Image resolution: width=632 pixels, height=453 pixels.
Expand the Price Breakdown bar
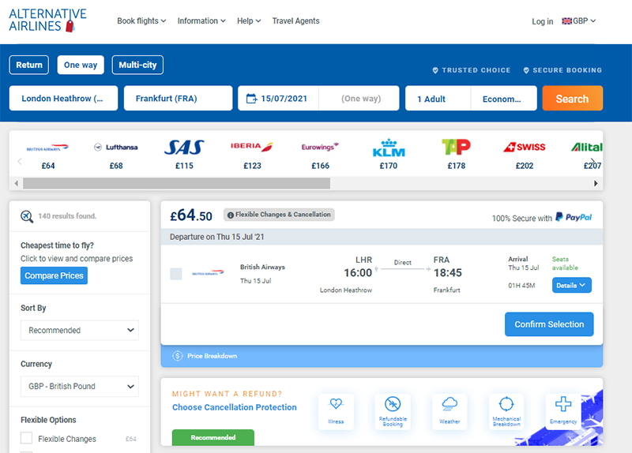pos(382,356)
